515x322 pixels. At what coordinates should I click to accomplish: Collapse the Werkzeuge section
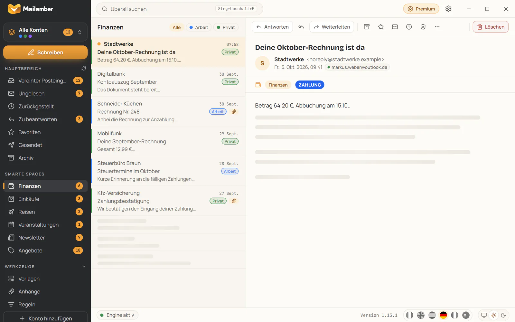pyautogui.click(x=84, y=266)
